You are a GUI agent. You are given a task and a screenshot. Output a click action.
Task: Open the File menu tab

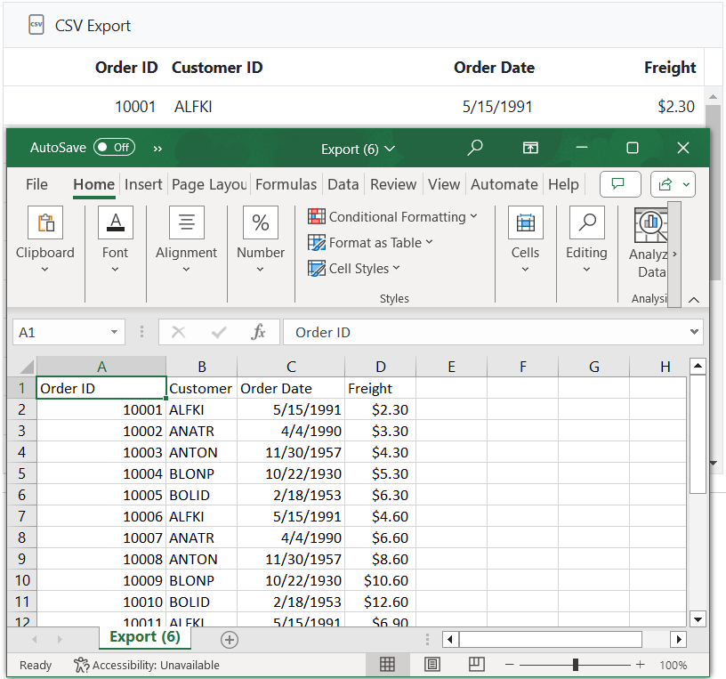(x=36, y=184)
